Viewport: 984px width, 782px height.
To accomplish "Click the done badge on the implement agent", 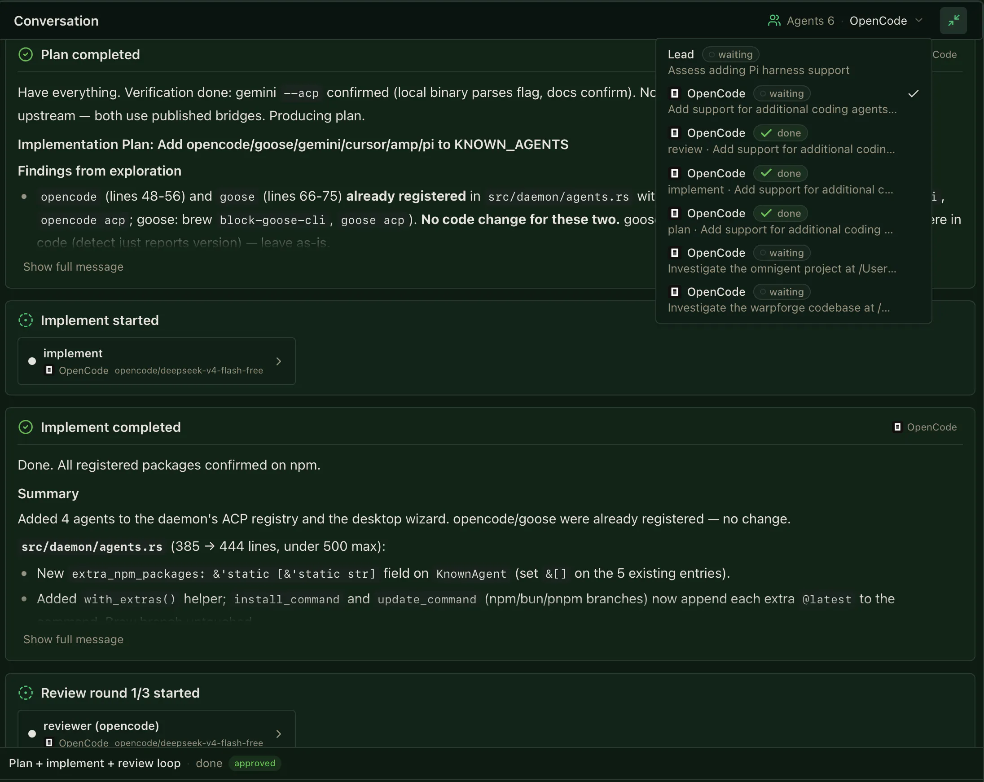I will (x=780, y=173).
